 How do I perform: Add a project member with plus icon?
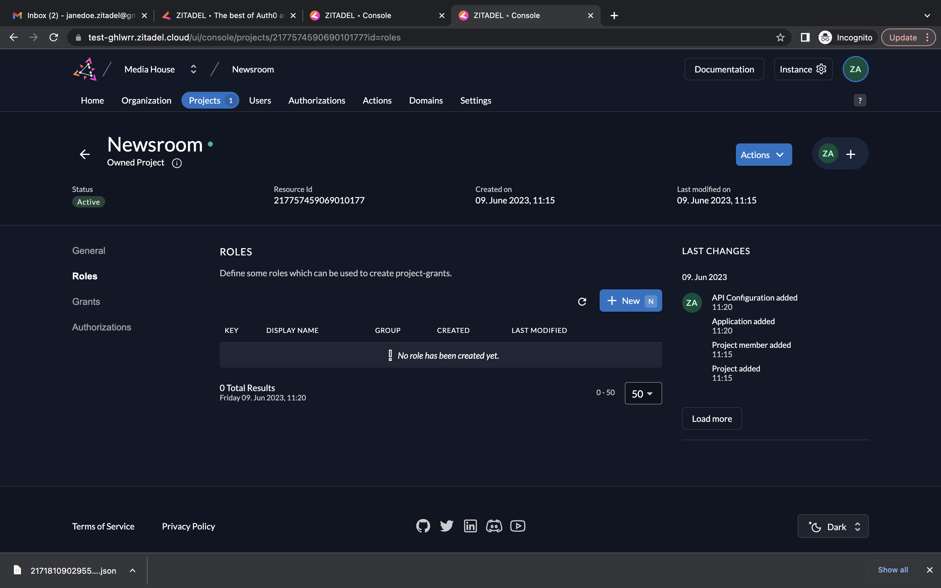point(850,154)
